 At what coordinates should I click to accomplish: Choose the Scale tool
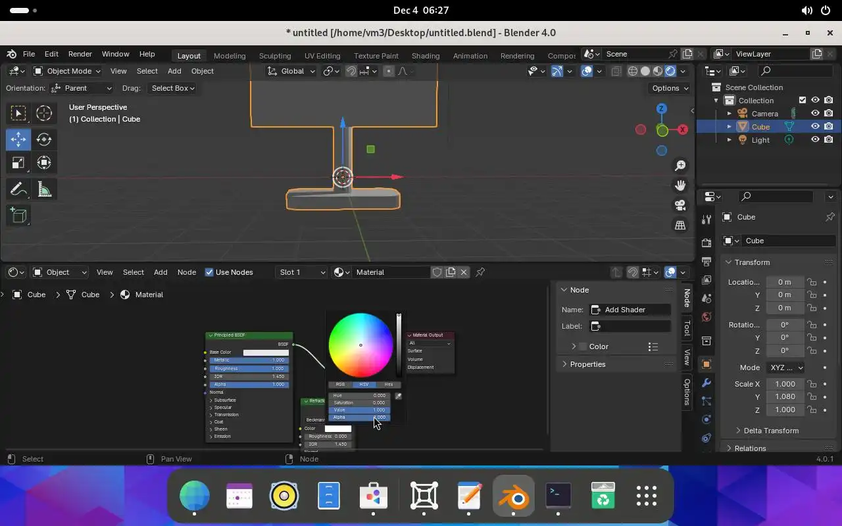pyautogui.click(x=18, y=162)
